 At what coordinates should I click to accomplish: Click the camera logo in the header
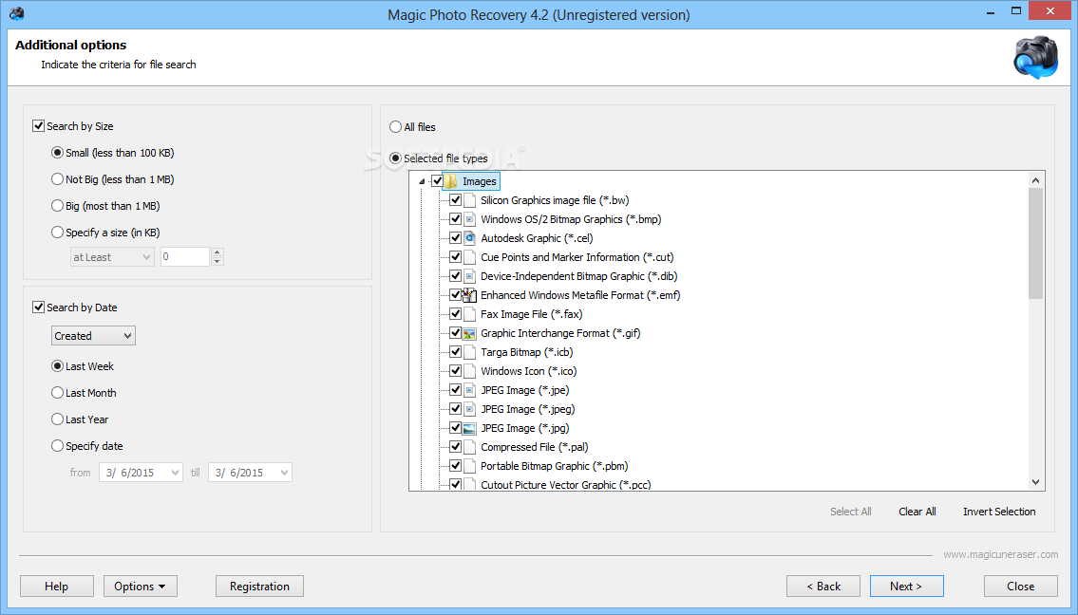(1036, 57)
